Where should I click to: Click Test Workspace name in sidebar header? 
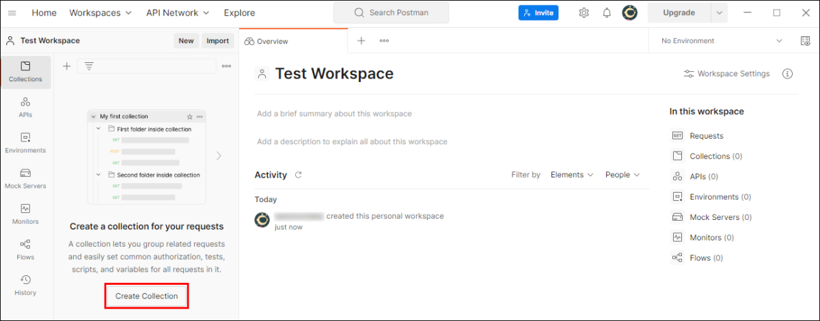50,40
